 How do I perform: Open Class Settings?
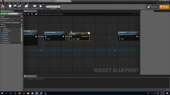tap(26, 7)
